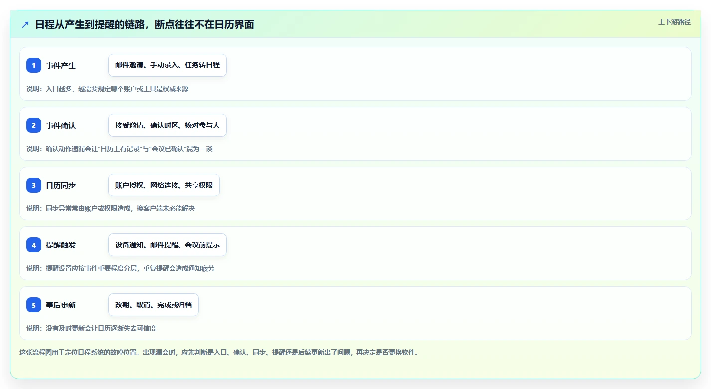
Task: Click the 设备通知、邮件提醒、会议前提示 chip
Action: (168, 245)
